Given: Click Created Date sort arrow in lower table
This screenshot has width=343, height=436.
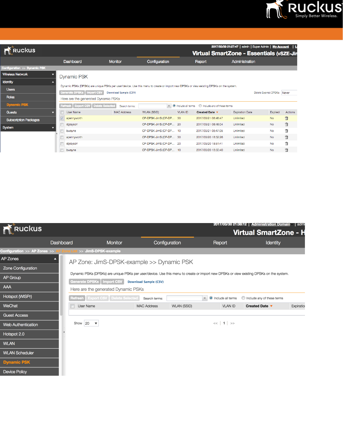Looking at the screenshot, I should 271,306.
